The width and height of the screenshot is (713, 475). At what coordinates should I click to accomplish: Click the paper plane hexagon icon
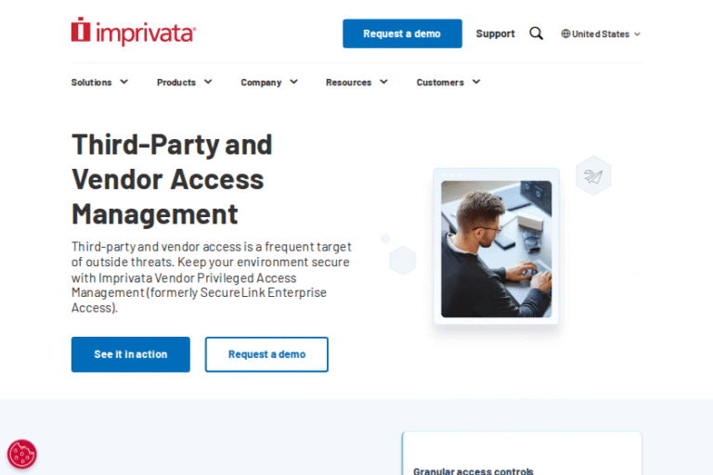(x=593, y=176)
